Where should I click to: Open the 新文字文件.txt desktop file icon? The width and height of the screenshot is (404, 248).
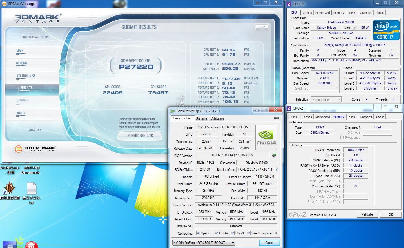[x=31, y=188]
